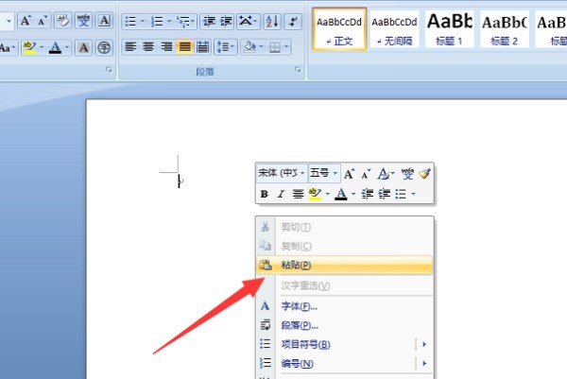Select the 正文 style thumbnail

coord(339,29)
